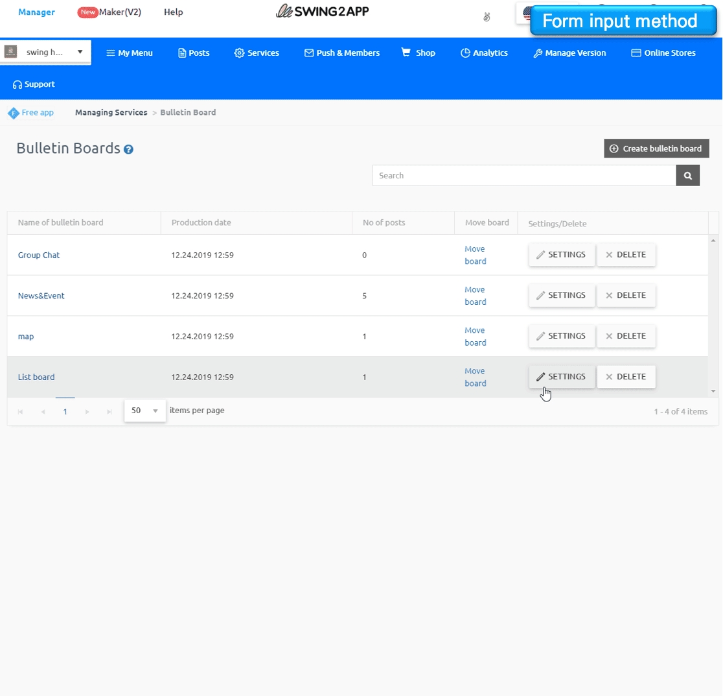Click the magnifier search button
Screen dimensions: 723x696
(687, 175)
